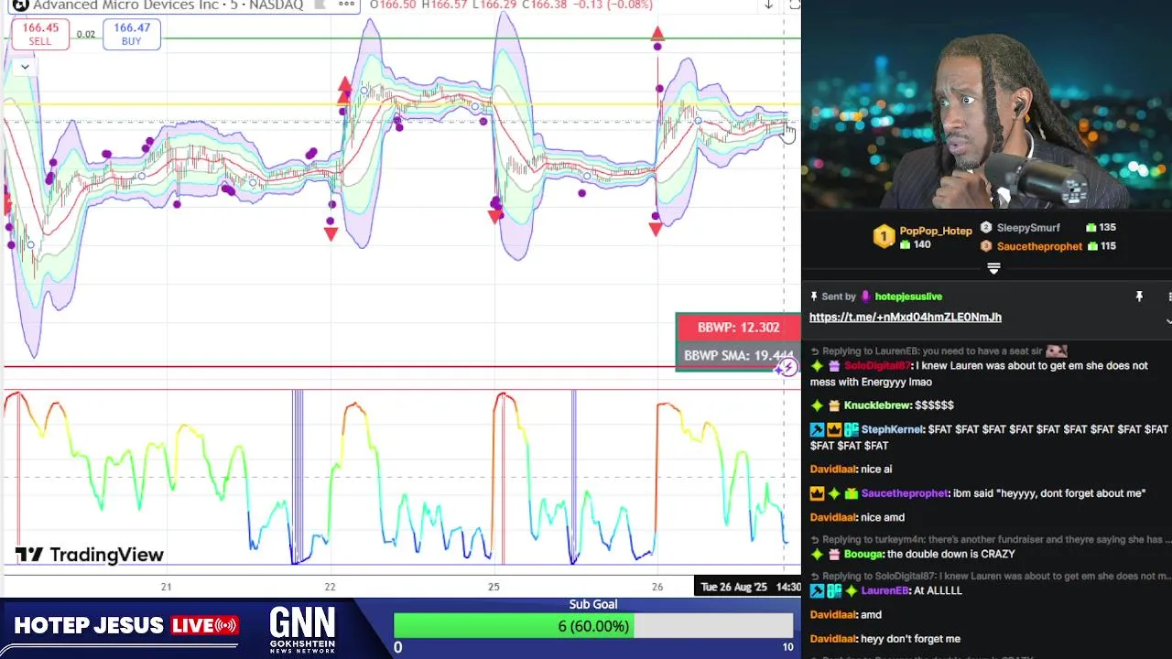The width and height of the screenshot is (1172, 659).
Task: Click the pig emote in reply header
Action: [1057, 351]
